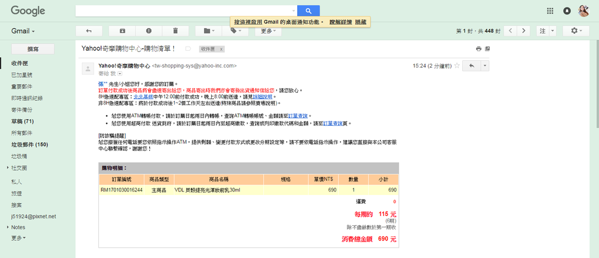Click the sender avatar placeholder
Viewport: 599px width, 258px height.
point(88,69)
